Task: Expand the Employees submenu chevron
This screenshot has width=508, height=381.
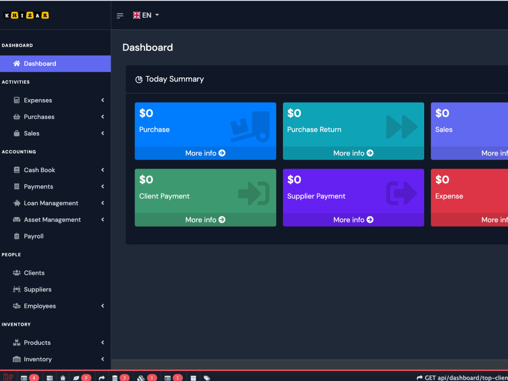Action: 103,306
